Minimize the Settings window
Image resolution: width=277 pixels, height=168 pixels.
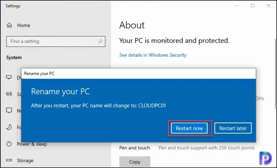(237, 6)
